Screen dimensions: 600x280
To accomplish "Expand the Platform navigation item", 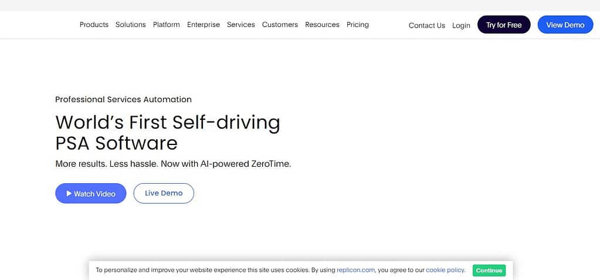I will tap(167, 25).
